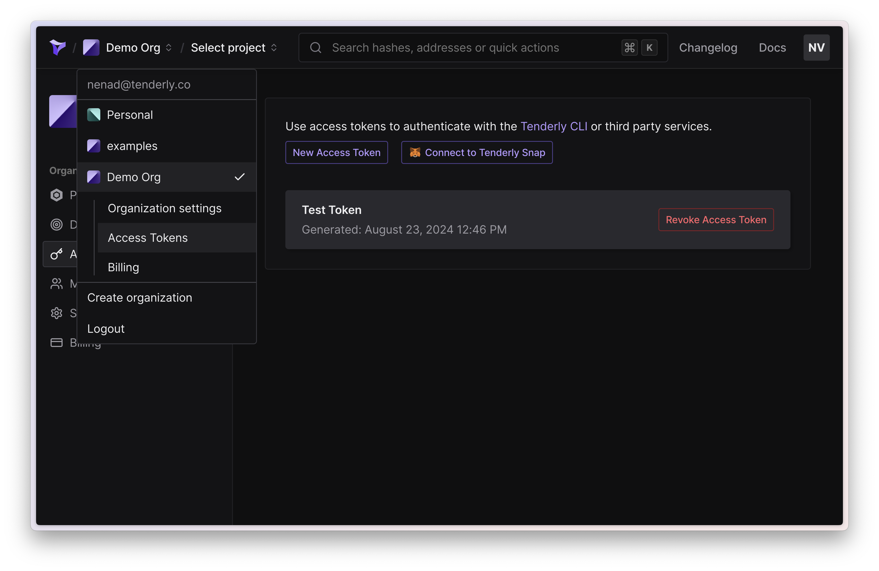
Task: Choose Create organization
Action: pos(166,298)
